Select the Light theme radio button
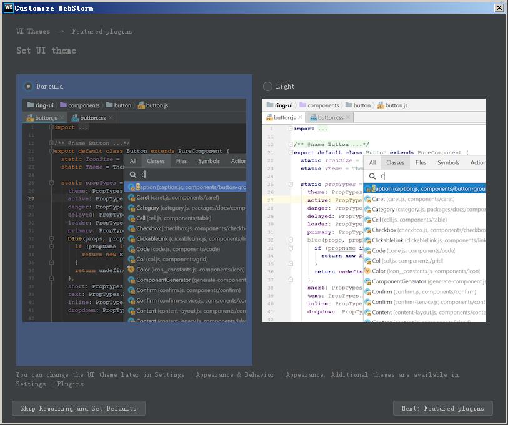The height and width of the screenshot is (425, 508). pyautogui.click(x=267, y=86)
